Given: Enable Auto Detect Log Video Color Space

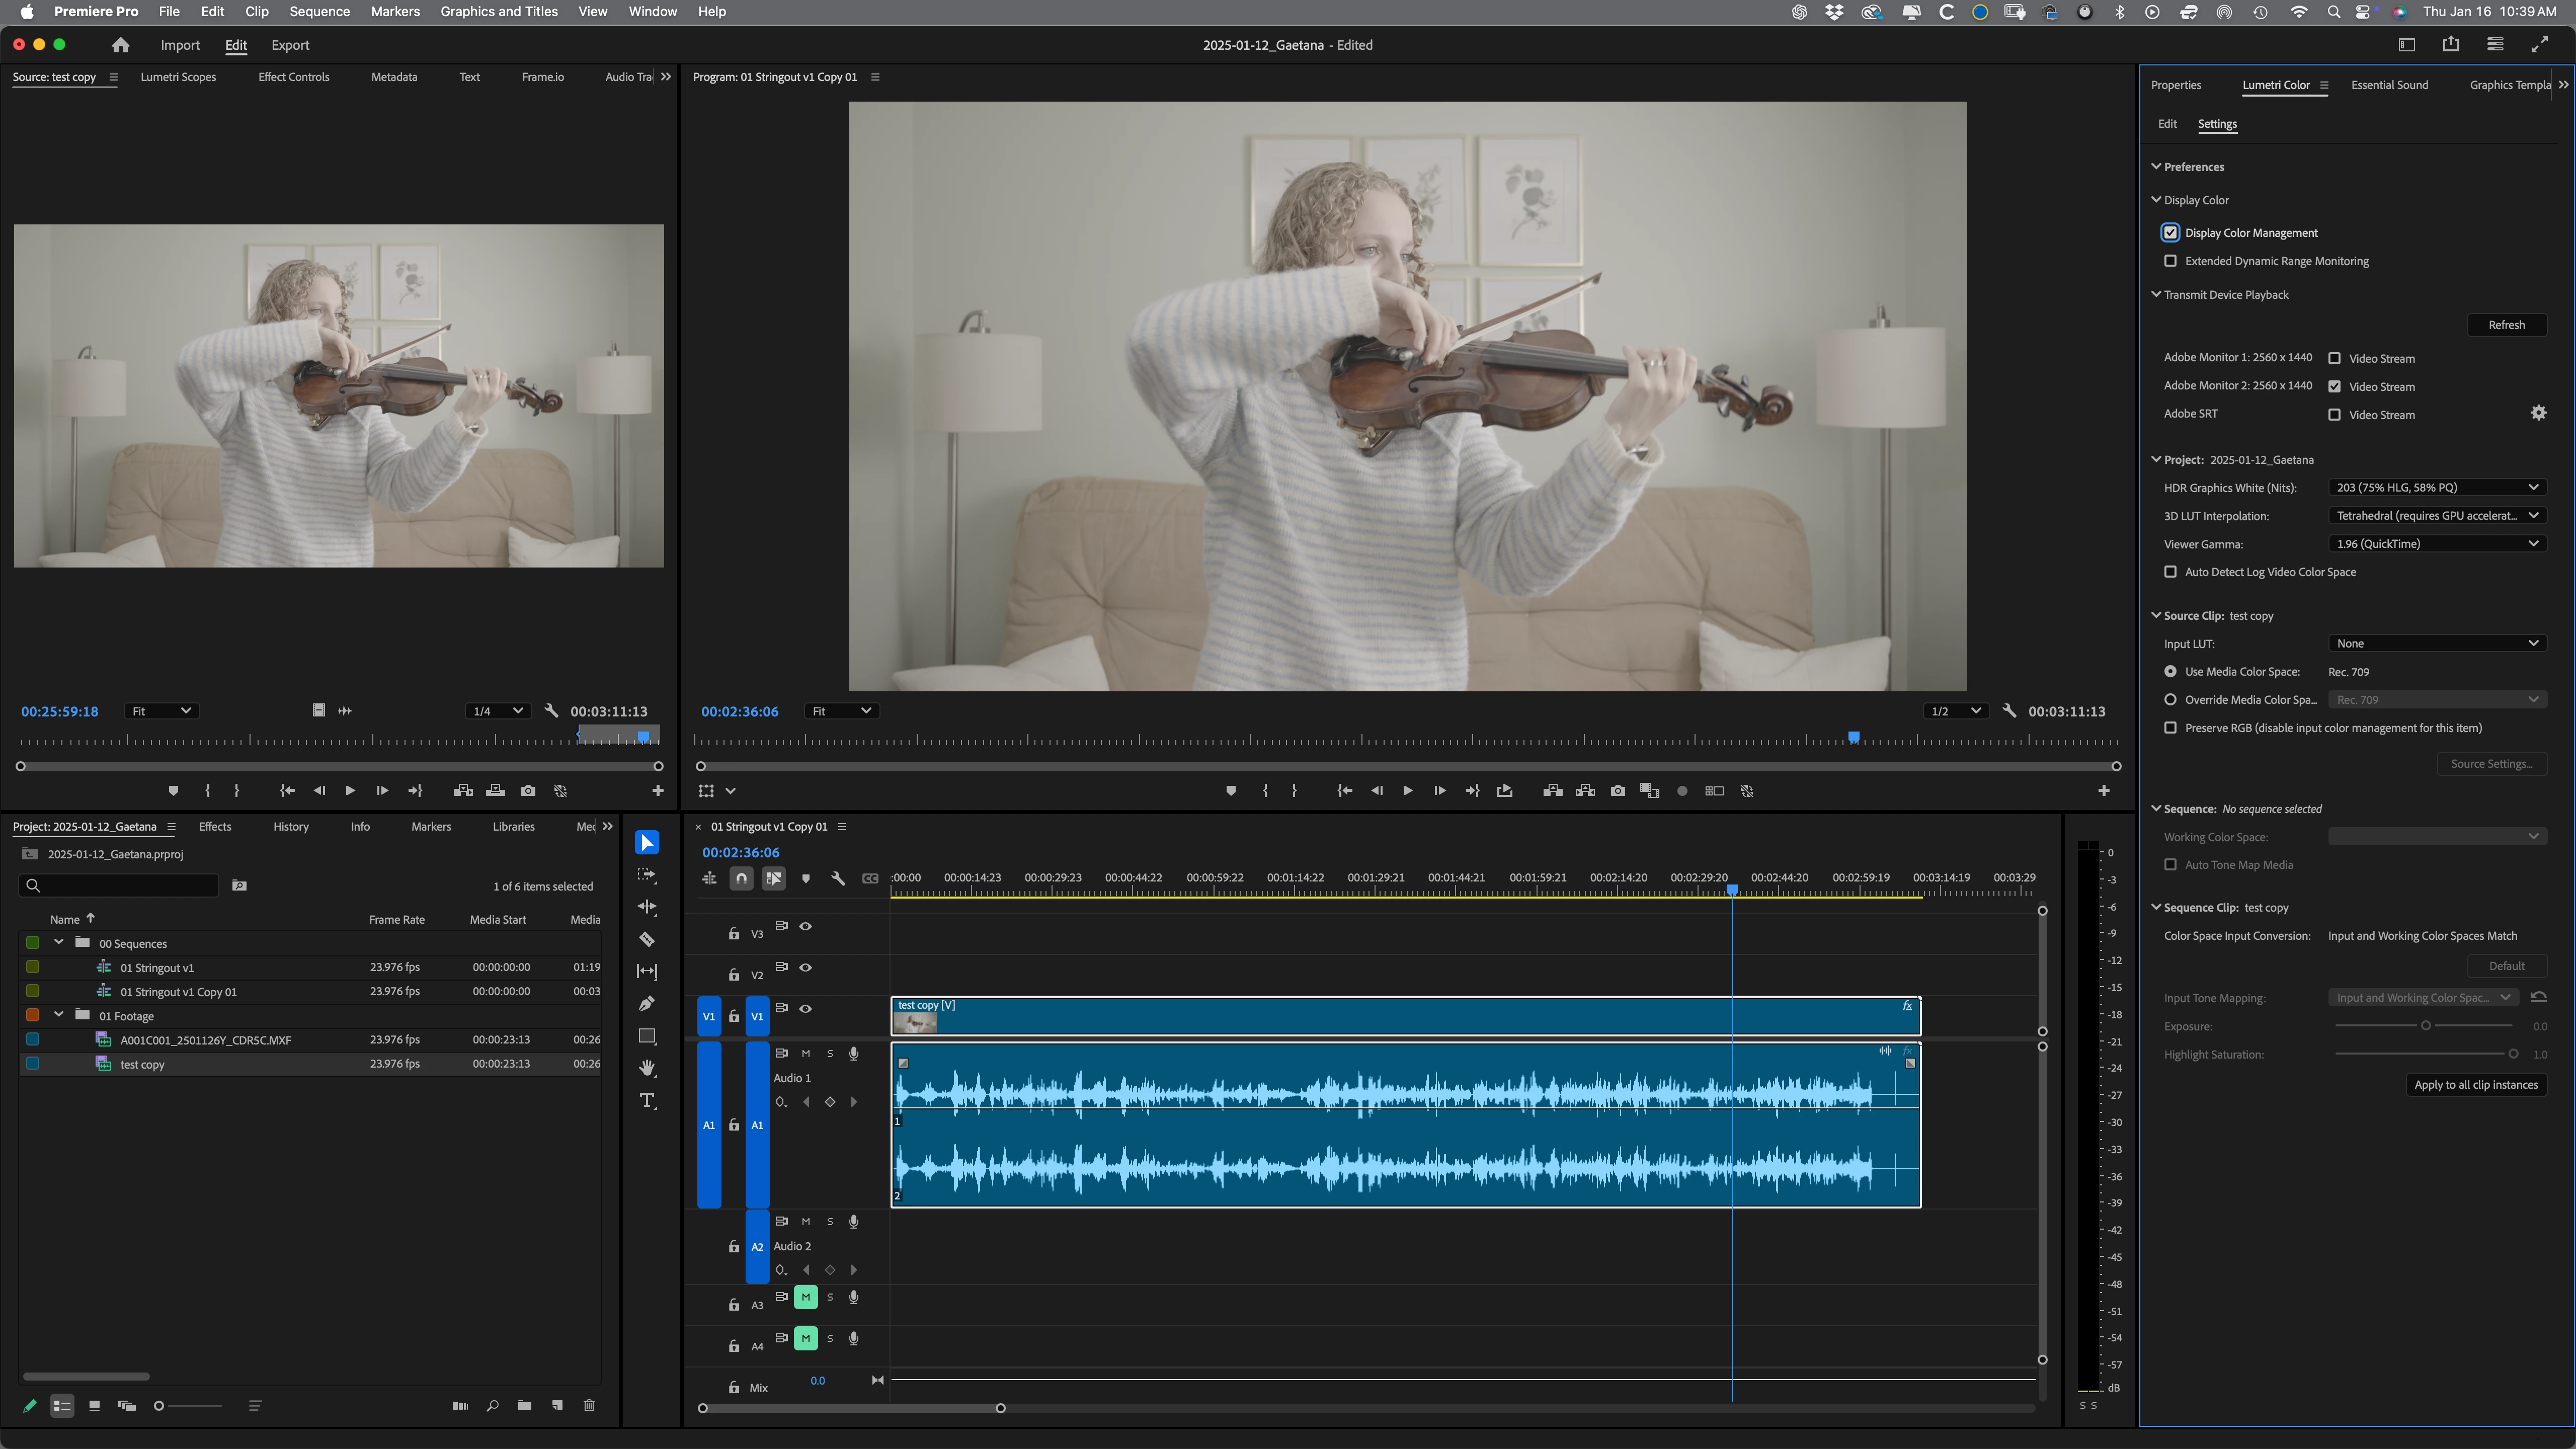Looking at the screenshot, I should tap(2170, 572).
